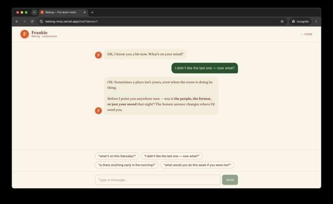Bookmark this page with the star icon
The height and width of the screenshot is (204, 333).
click(x=282, y=21)
